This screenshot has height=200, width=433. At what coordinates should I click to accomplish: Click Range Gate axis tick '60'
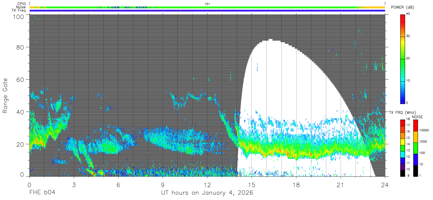click(21, 79)
